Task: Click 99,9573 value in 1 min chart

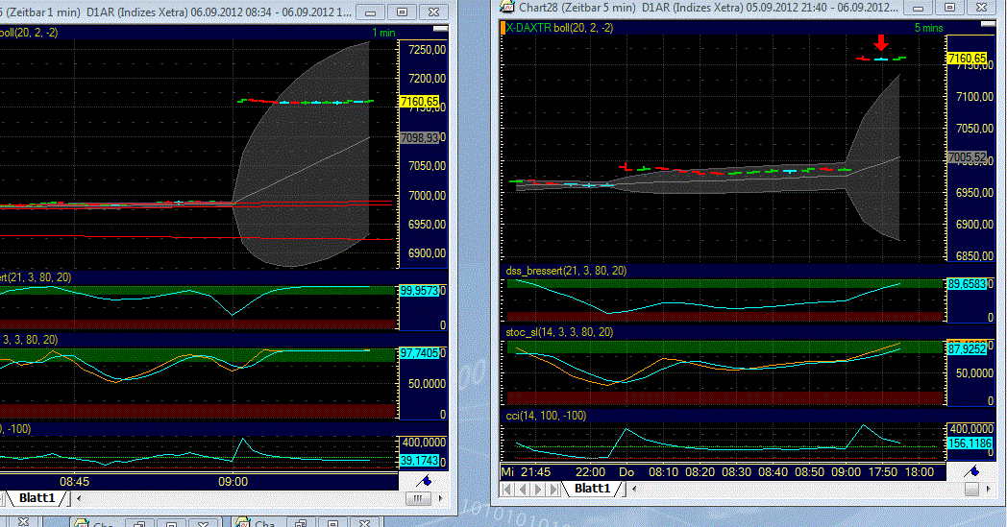Action: pyautogui.click(x=419, y=291)
